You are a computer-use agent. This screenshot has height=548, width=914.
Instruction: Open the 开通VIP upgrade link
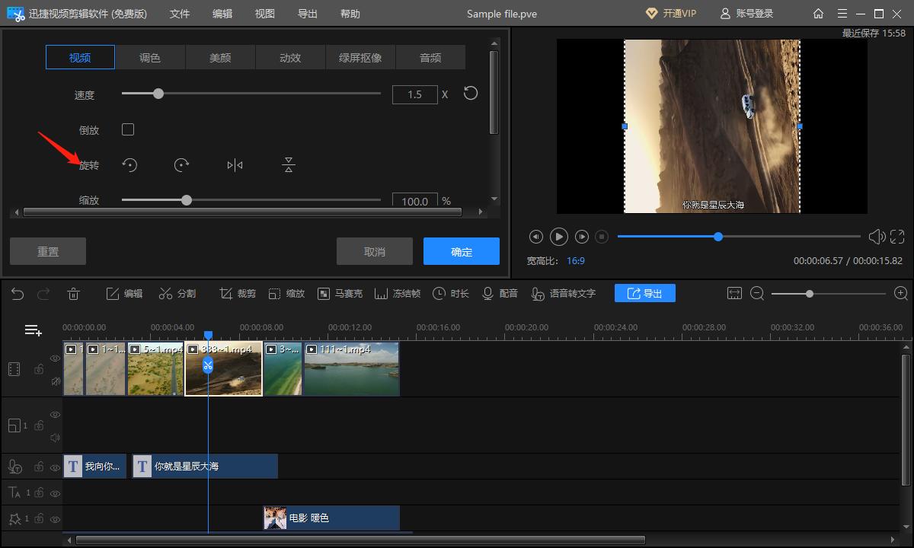(x=670, y=14)
